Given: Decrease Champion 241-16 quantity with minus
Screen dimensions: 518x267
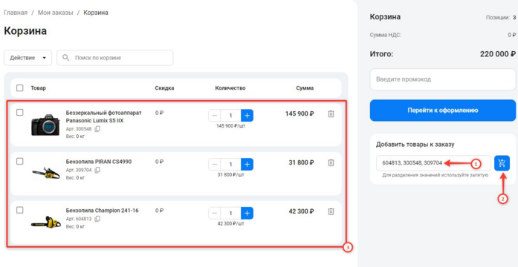Looking at the screenshot, I should click(x=214, y=213).
